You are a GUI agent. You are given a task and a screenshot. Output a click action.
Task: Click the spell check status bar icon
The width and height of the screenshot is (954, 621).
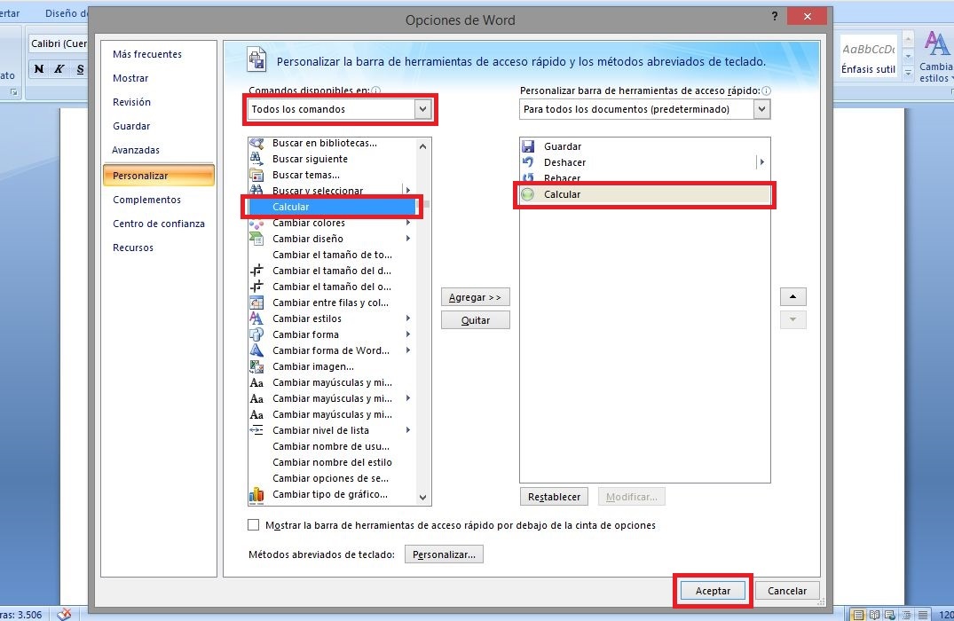click(64, 614)
